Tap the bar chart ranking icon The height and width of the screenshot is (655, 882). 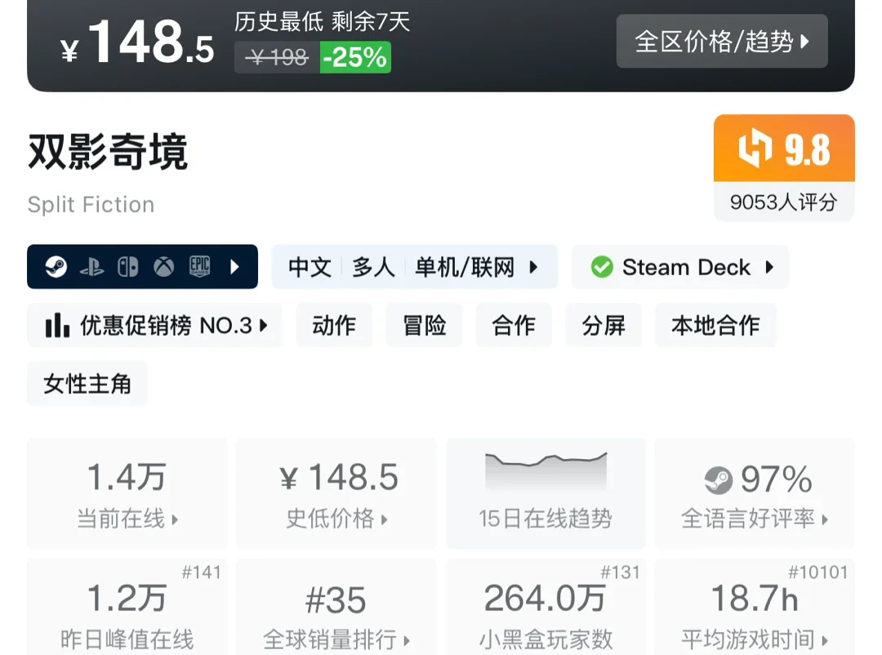(57, 325)
